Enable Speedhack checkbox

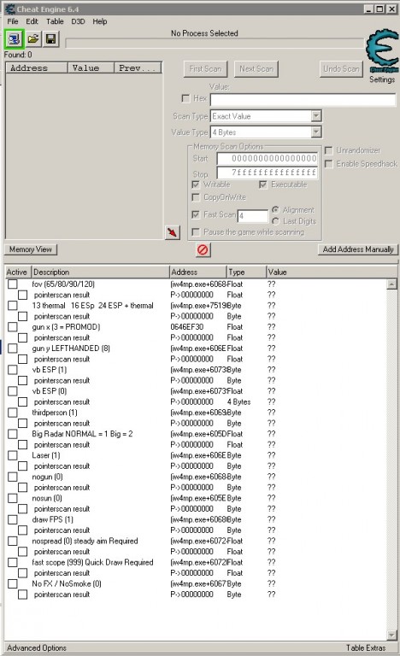329,164
